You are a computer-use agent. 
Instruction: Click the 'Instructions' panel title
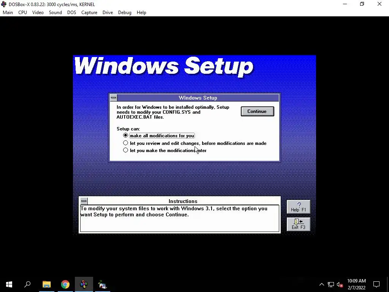[183, 202]
